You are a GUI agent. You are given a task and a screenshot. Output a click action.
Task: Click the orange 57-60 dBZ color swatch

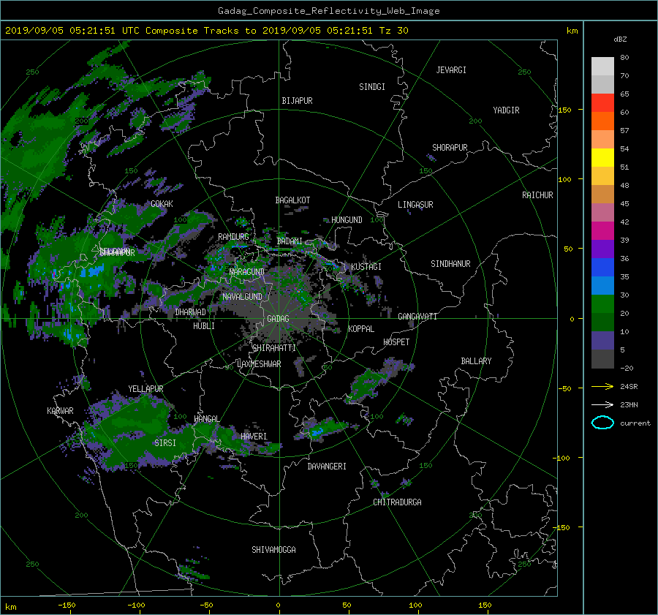pos(602,121)
